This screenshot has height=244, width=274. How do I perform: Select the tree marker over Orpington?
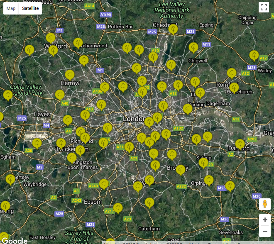[209, 181]
